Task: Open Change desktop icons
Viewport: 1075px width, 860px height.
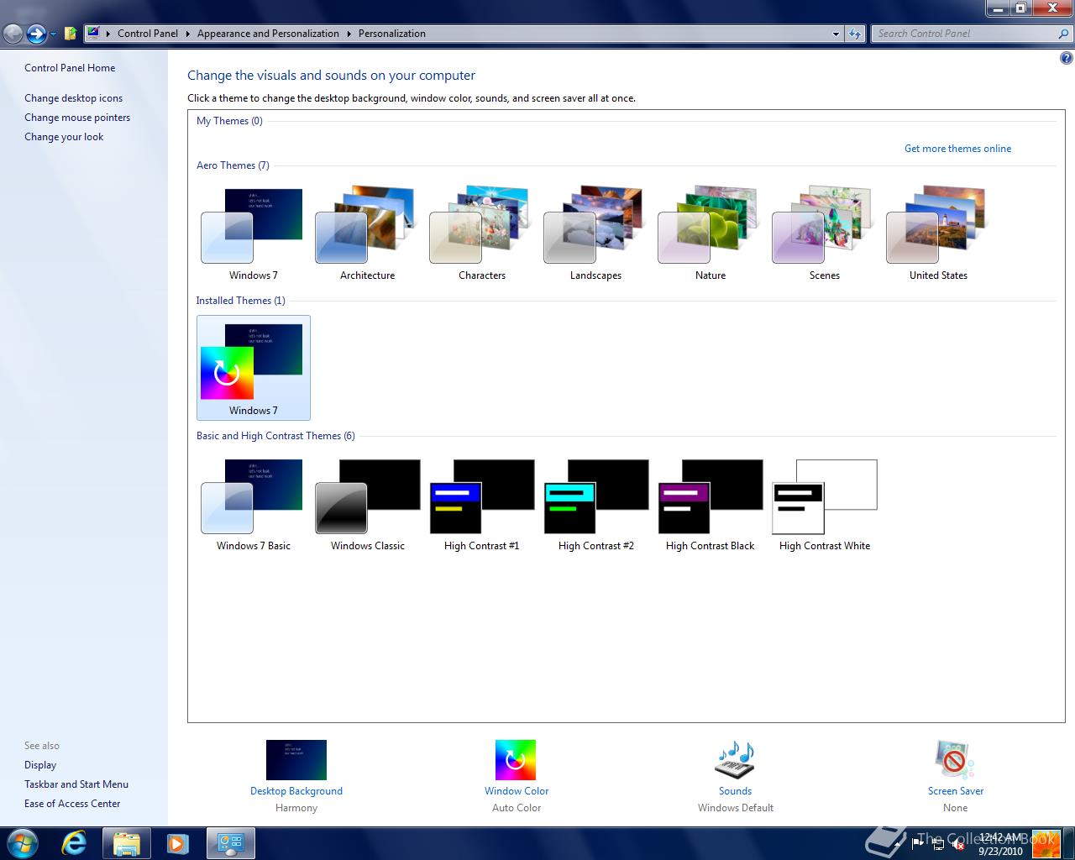Action: coord(73,98)
